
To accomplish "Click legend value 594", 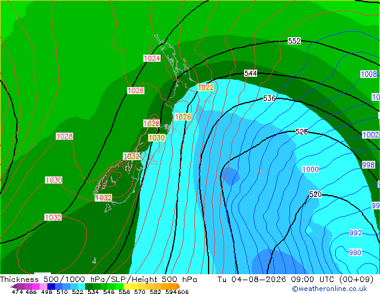I will coord(171,292).
